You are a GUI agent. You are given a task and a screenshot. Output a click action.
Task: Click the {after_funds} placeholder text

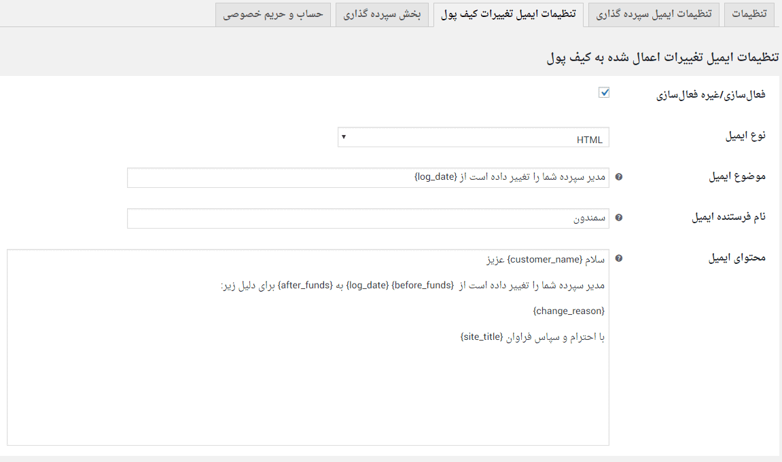click(x=305, y=285)
